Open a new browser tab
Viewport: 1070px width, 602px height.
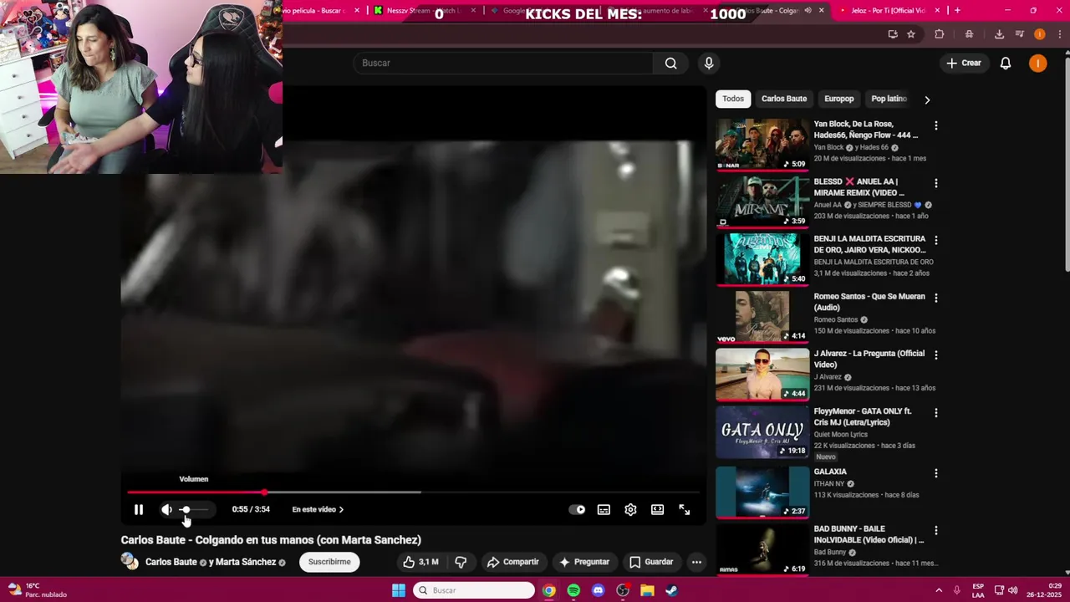tap(957, 10)
